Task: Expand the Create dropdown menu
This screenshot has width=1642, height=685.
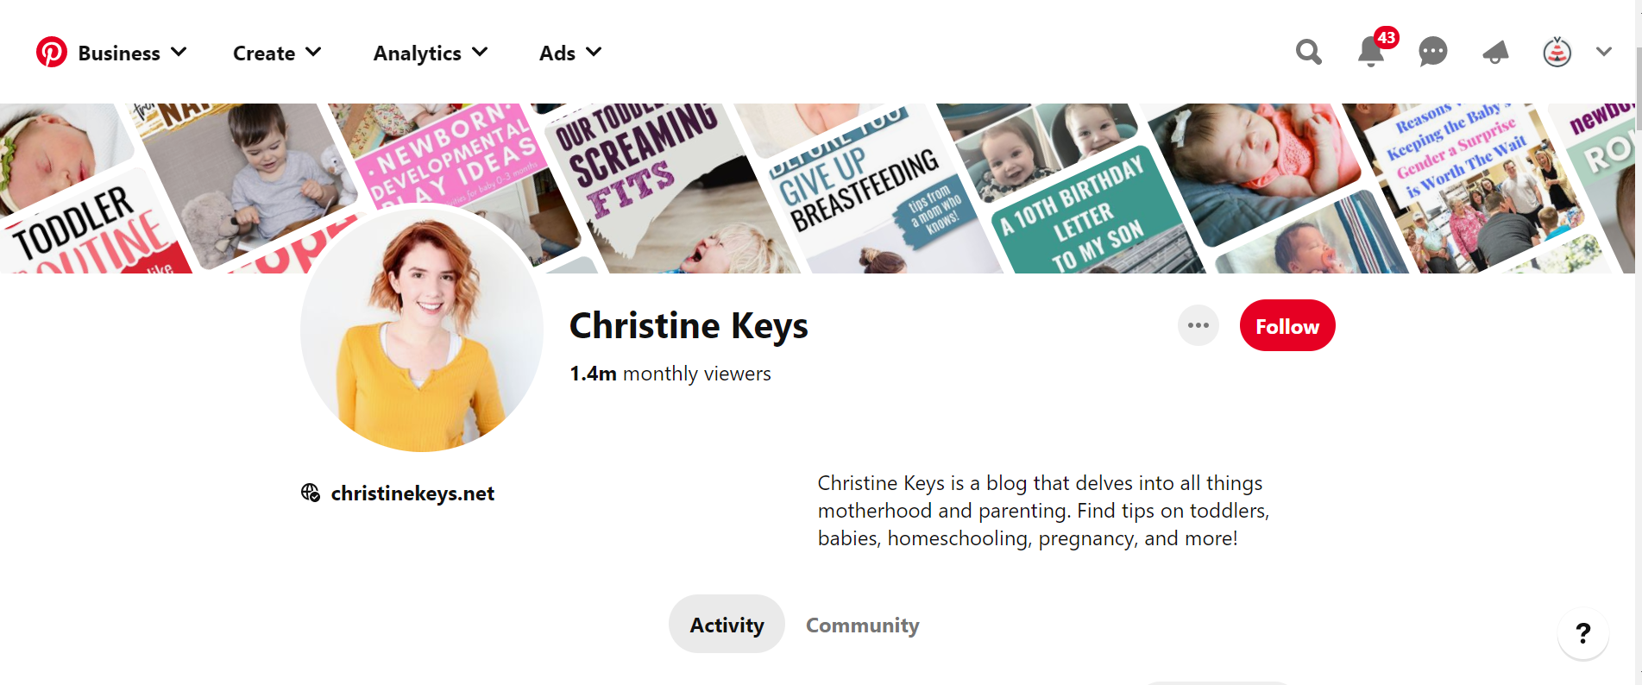Action: [277, 53]
